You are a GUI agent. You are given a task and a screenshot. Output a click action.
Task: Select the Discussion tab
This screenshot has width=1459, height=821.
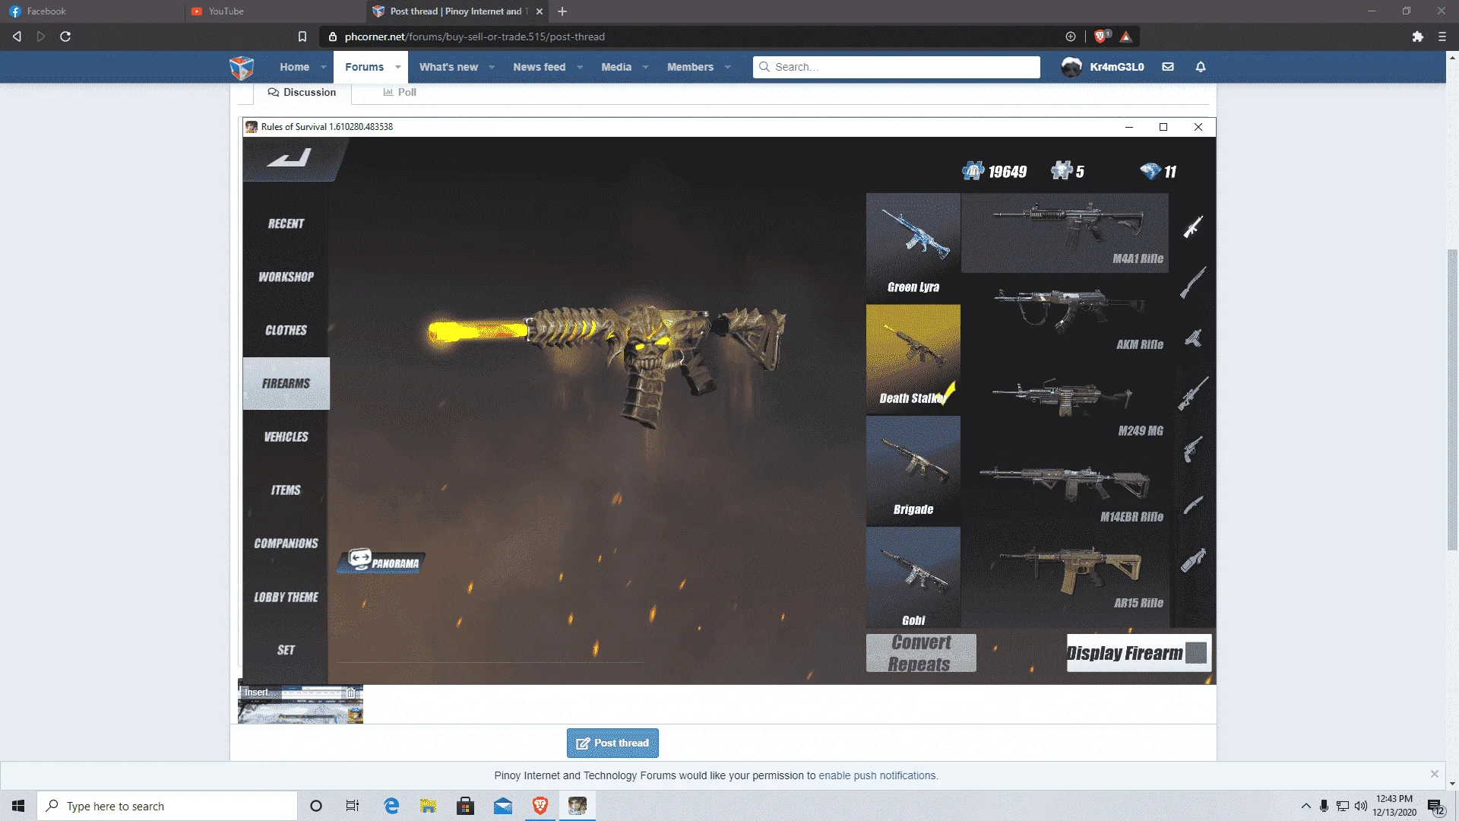pyautogui.click(x=302, y=92)
